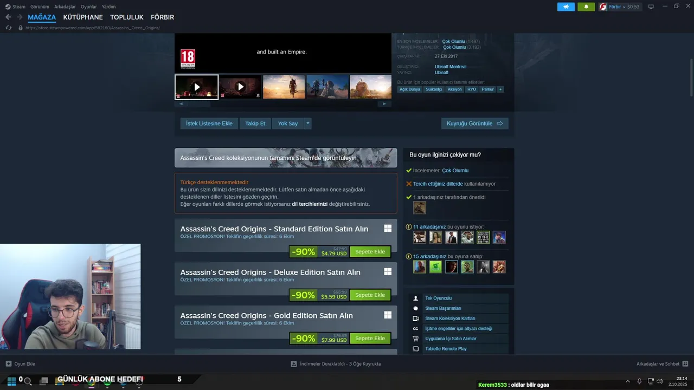Click the Tablette Remote Play cast icon
Viewport: 694px width, 390px height.
pos(415,349)
